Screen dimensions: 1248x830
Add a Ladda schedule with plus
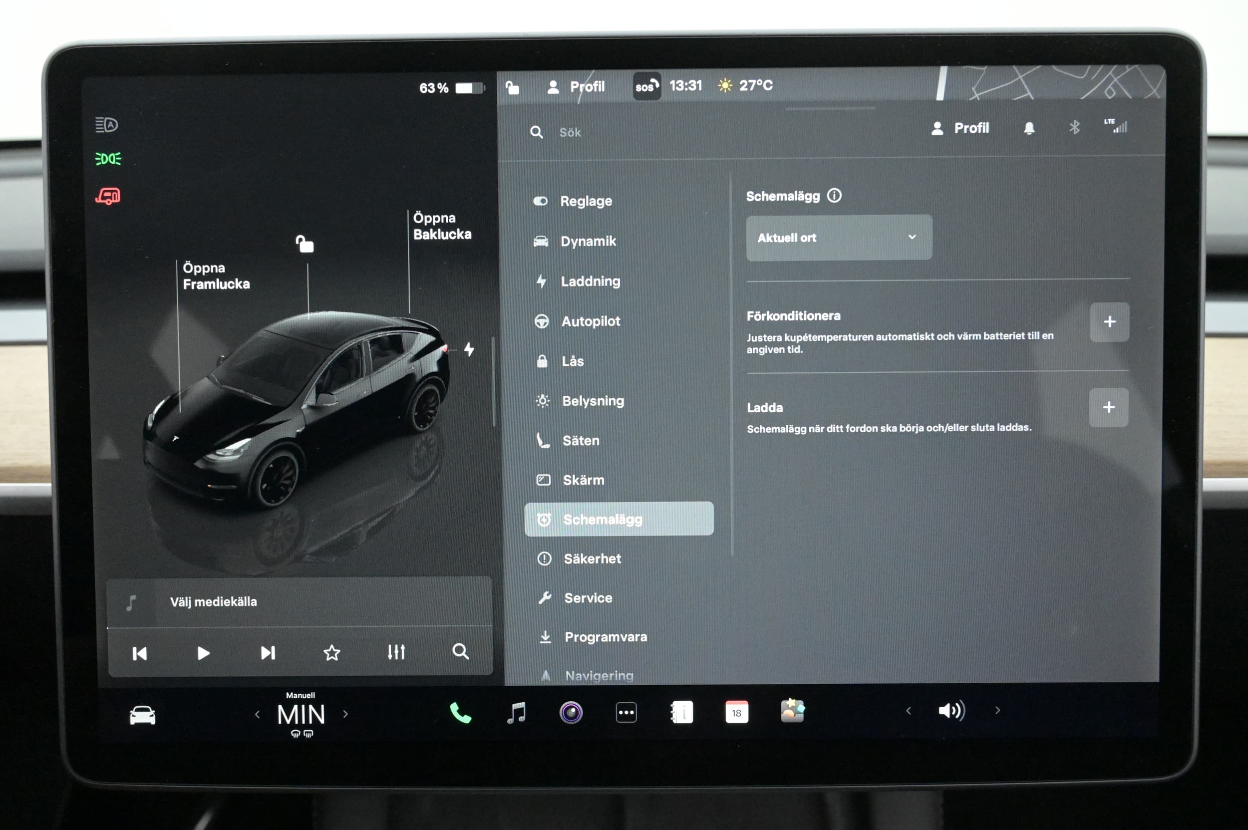(x=1109, y=408)
